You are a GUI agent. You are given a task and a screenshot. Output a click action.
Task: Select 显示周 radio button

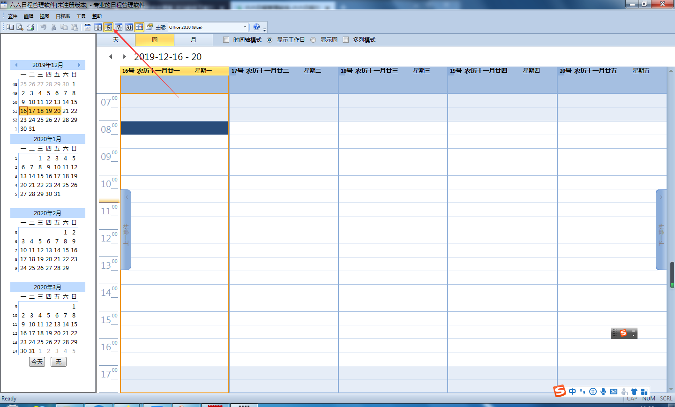pyautogui.click(x=313, y=40)
